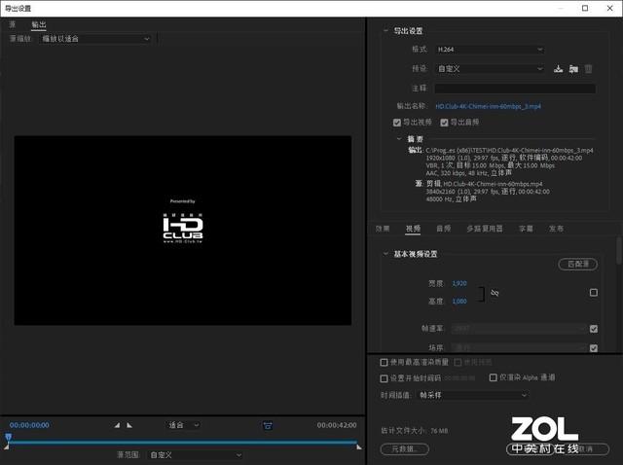Image resolution: width=623 pixels, height=465 pixels.
Task: Open the 视频 tab
Action: pyautogui.click(x=413, y=229)
